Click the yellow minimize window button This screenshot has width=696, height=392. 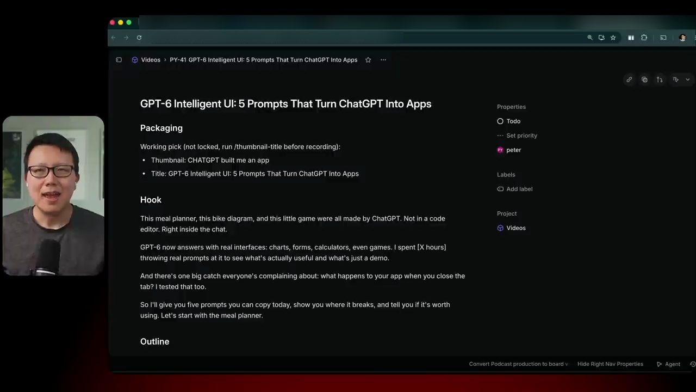pyautogui.click(x=121, y=22)
